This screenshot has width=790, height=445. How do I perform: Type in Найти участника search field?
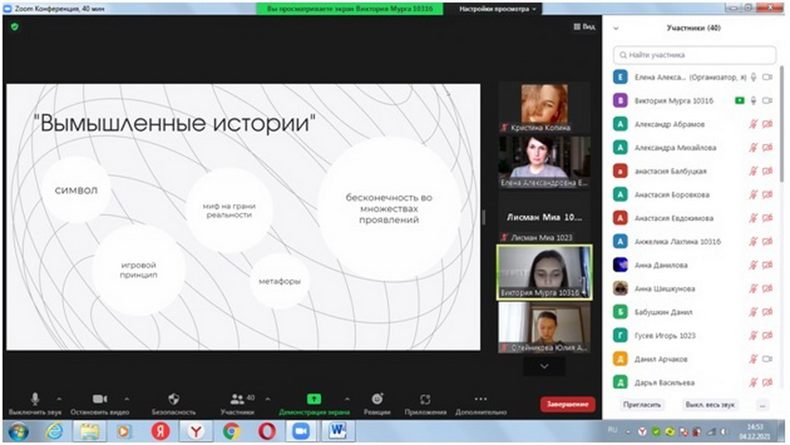tap(695, 55)
